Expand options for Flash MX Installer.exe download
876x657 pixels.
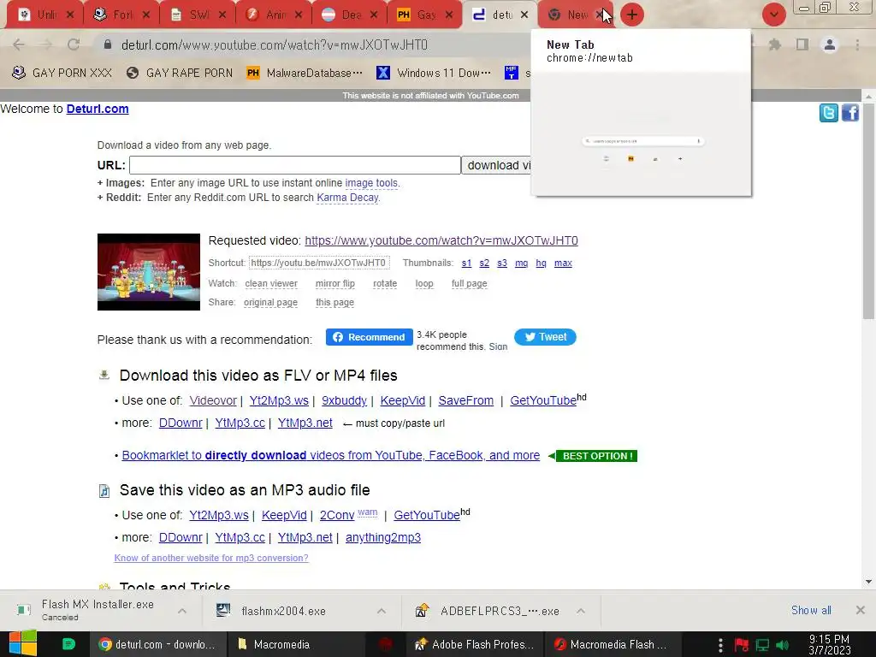(x=182, y=611)
